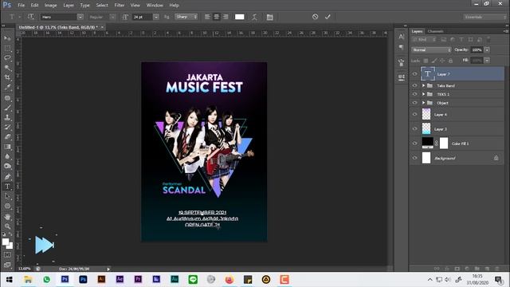Hide the Object group
The width and height of the screenshot is (510, 287).
[x=414, y=103]
